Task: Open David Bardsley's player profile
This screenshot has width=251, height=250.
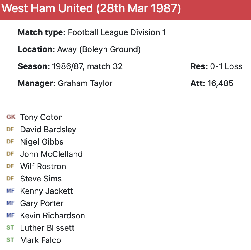Action: pos(48,130)
